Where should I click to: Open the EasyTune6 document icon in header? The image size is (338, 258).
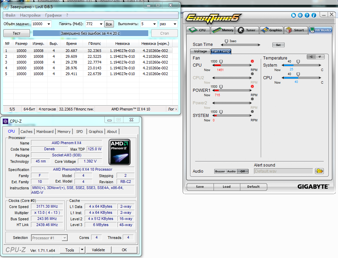point(293,15)
